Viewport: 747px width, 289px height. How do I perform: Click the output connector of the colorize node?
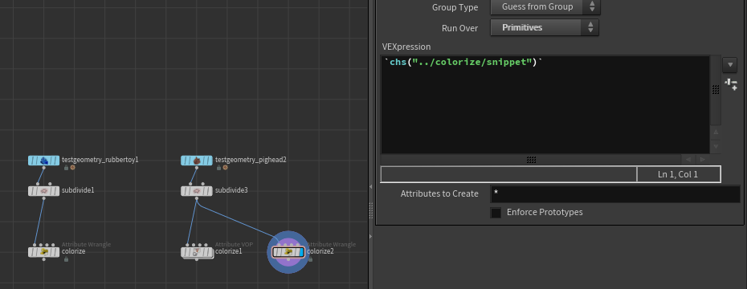click(x=44, y=260)
